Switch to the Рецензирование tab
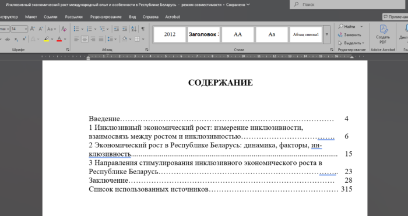Screen dimensions: 408x216 click(106, 17)
